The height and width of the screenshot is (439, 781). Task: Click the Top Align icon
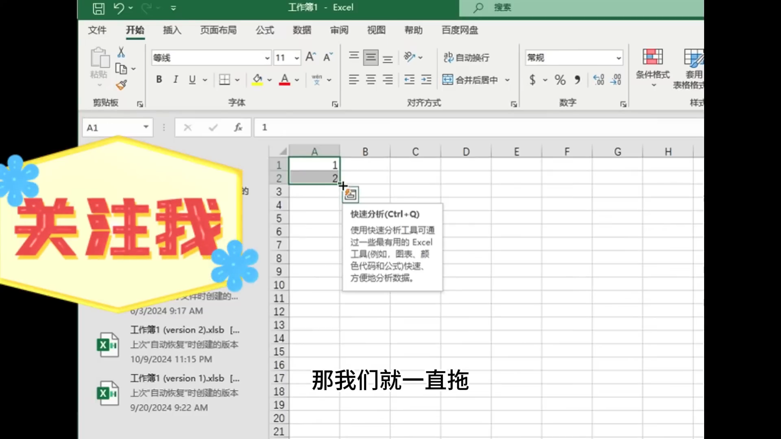pyautogui.click(x=354, y=57)
